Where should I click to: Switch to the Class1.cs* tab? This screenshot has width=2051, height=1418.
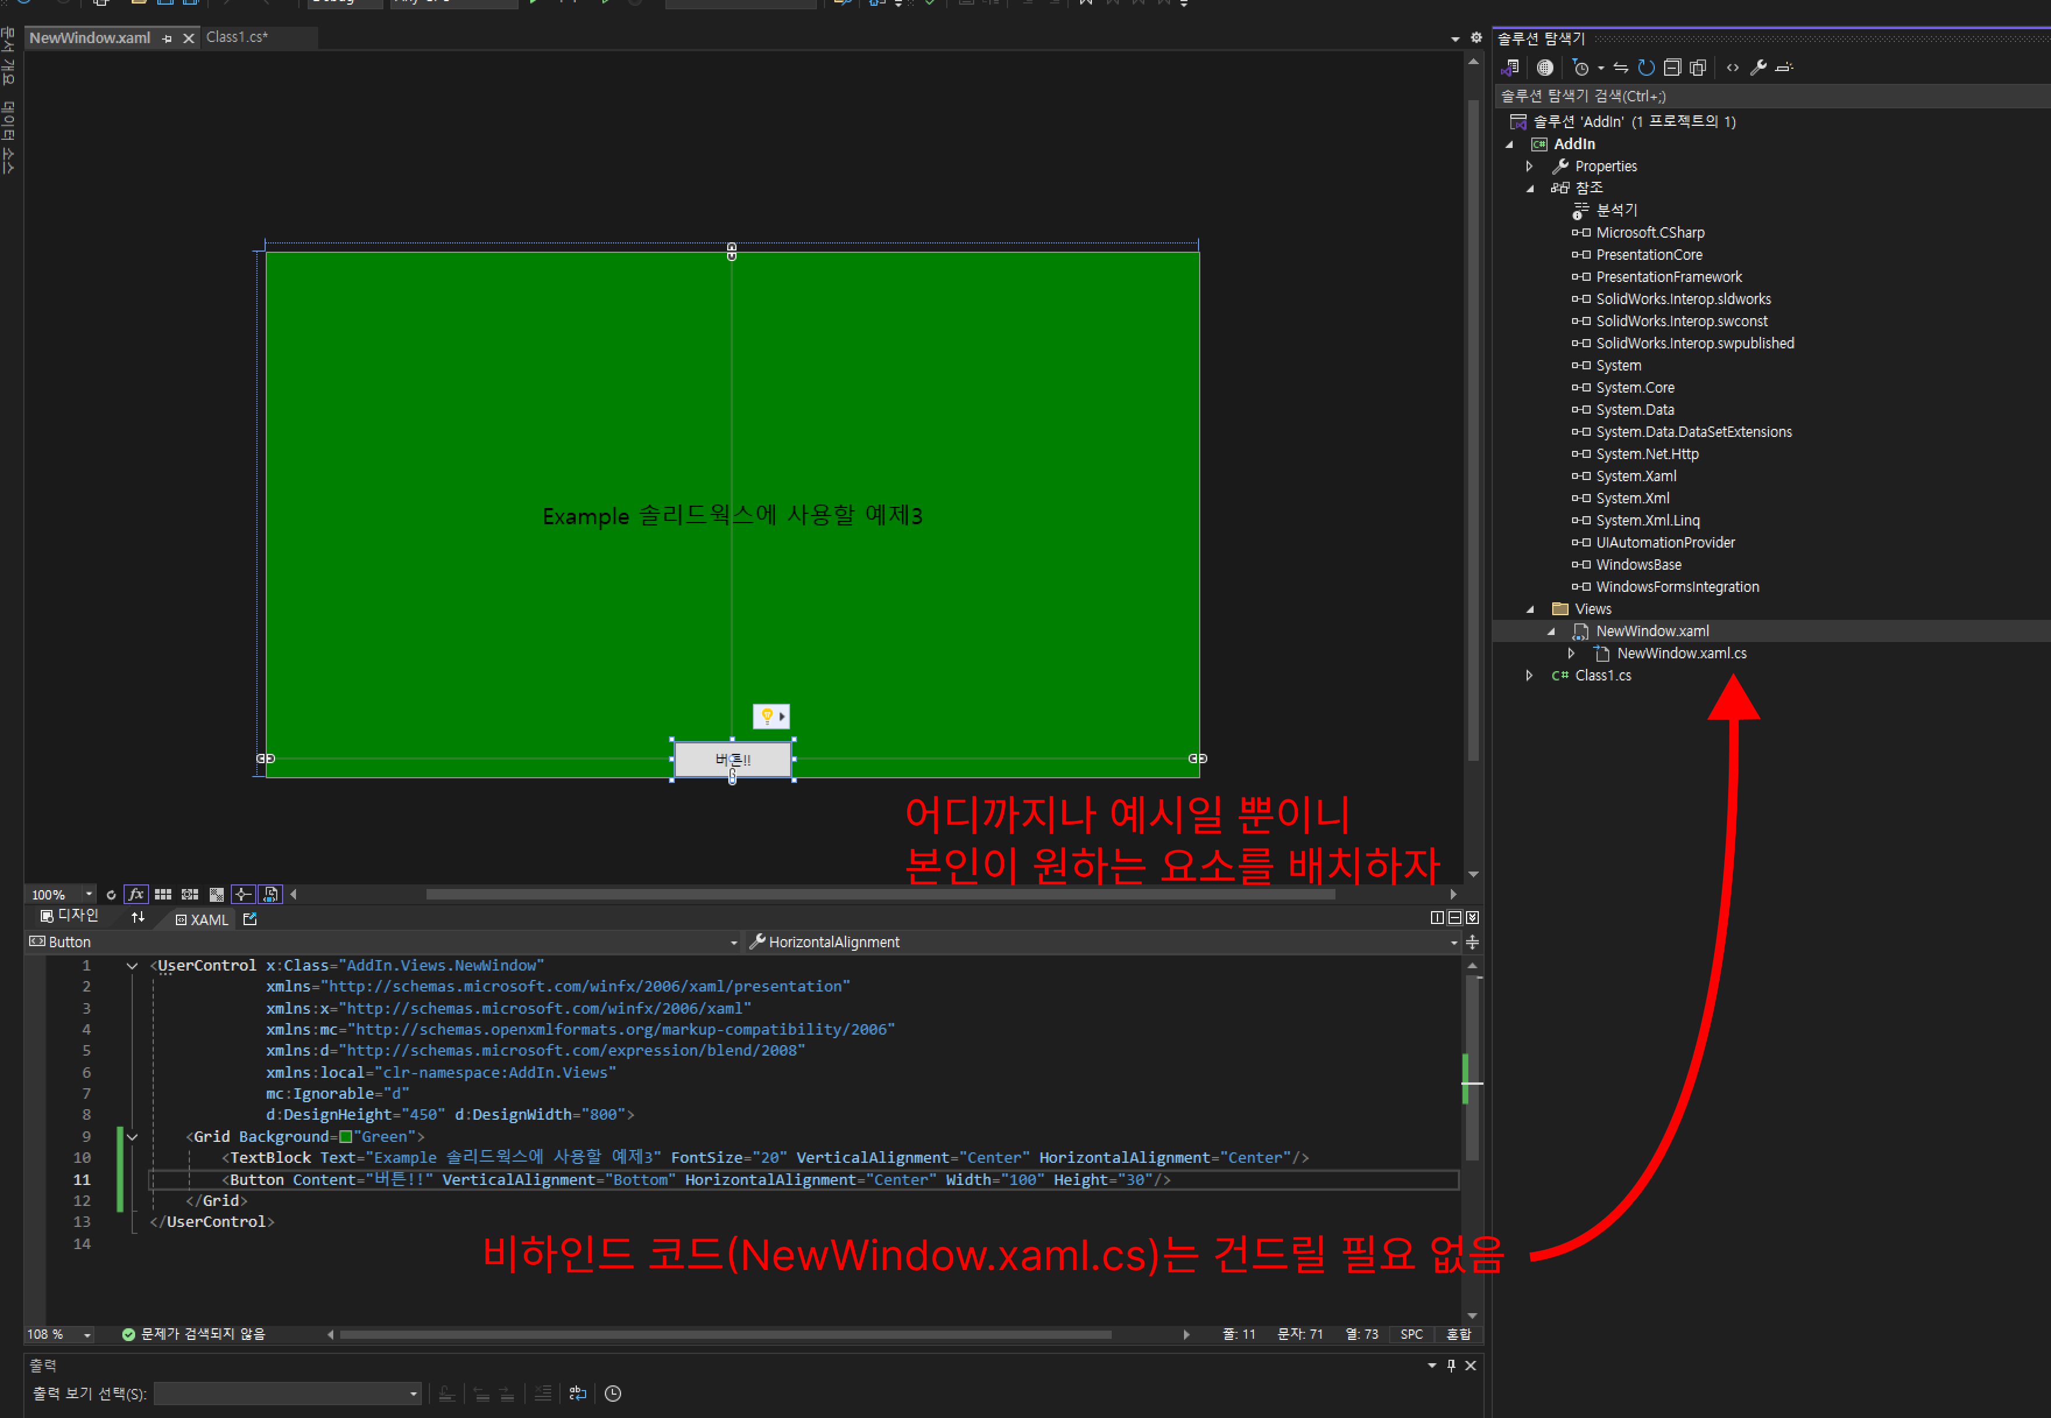coord(237,37)
